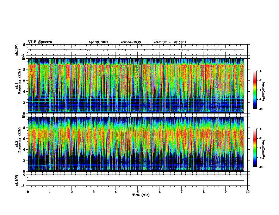
Task: Click time axis tick label "1"
Action: point(50,192)
